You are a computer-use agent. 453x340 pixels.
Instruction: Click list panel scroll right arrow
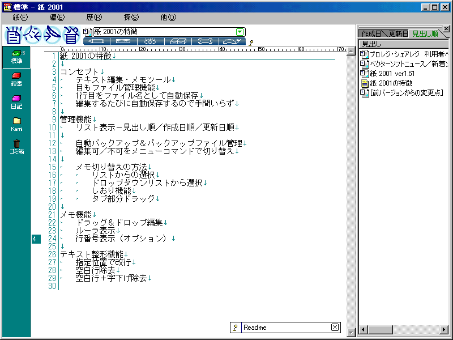point(444,330)
